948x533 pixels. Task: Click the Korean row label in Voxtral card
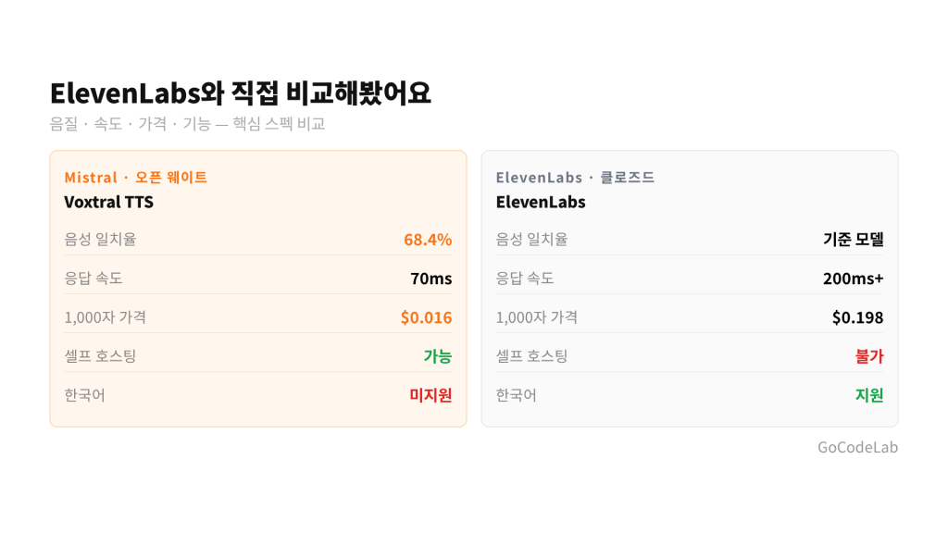click(84, 395)
